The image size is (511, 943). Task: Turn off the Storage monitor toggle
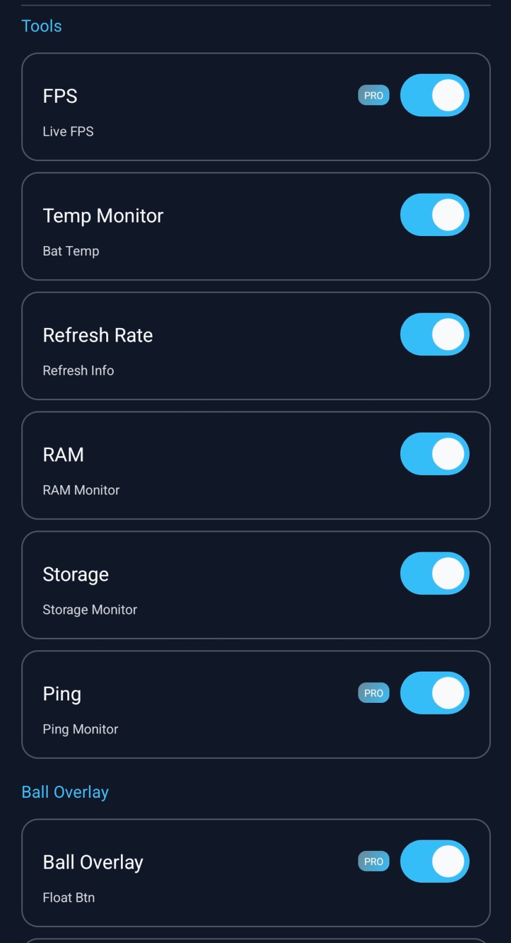(435, 573)
